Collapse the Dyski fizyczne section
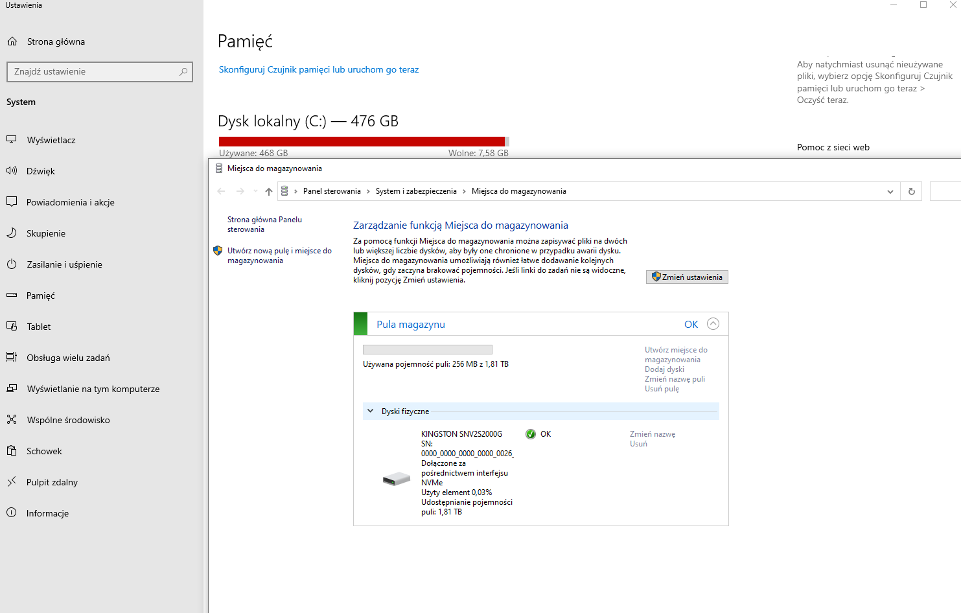 [x=371, y=411]
